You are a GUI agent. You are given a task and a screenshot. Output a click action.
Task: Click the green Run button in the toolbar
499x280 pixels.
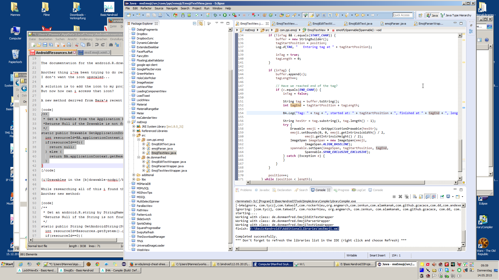[x=225, y=15]
